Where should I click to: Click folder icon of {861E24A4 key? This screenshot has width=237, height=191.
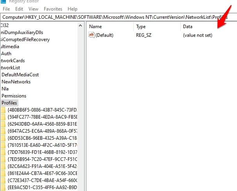coord(3,173)
